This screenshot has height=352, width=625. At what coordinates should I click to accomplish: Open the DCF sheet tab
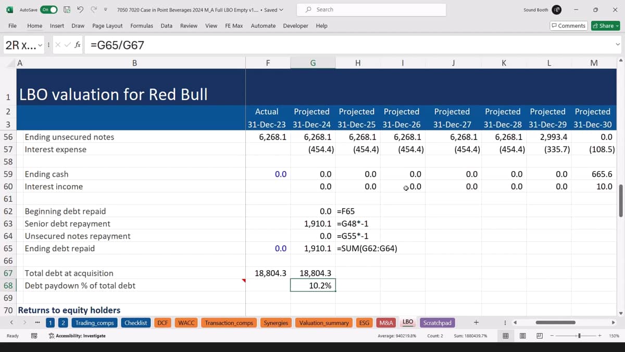pos(163,323)
